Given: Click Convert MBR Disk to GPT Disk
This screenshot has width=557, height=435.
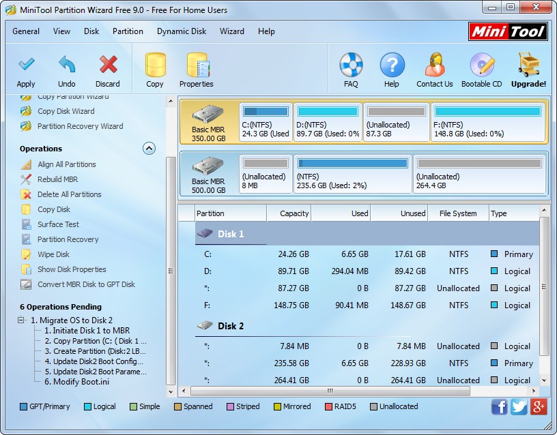Looking at the screenshot, I should (x=86, y=284).
